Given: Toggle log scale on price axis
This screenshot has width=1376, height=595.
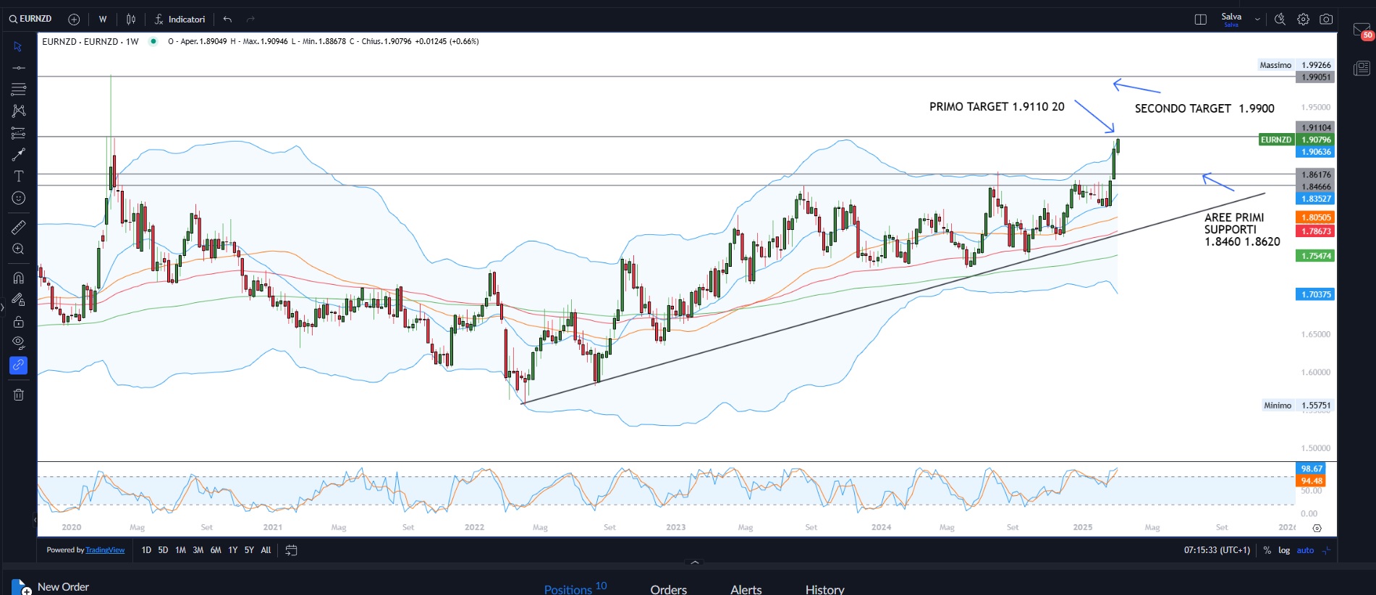Looking at the screenshot, I should click(1283, 550).
